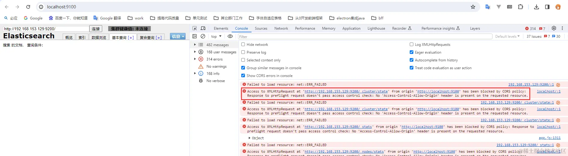Switch to the Sources tab
This screenshot has height=156, width=568.
tap(261, 28)
